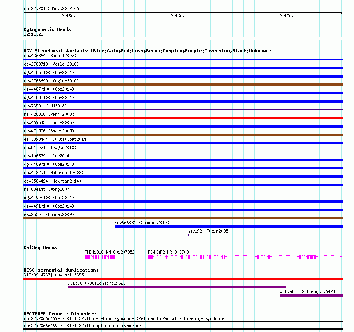Select the %ID:99.4737|Length:103356 duplication label
354x332 pixels.
[54, 275]
